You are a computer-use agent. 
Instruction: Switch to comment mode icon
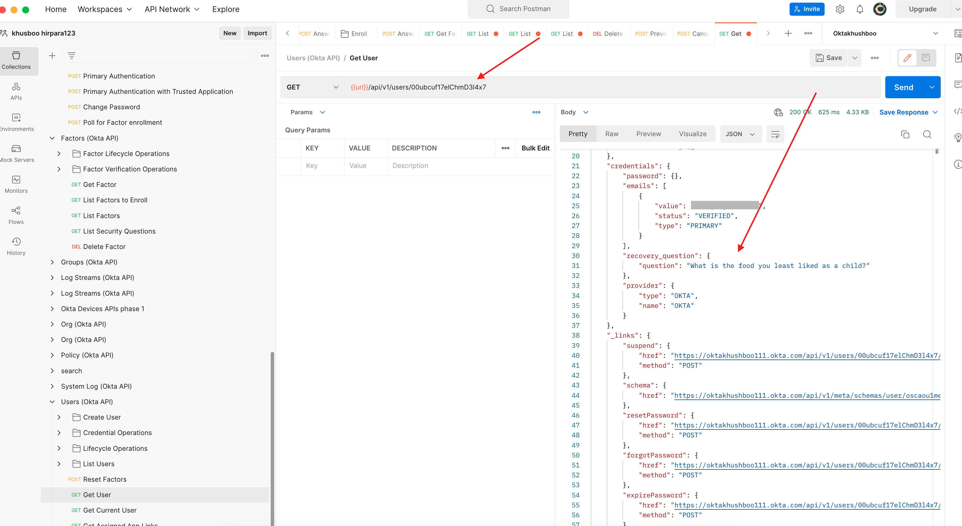[x=926, y=58]
